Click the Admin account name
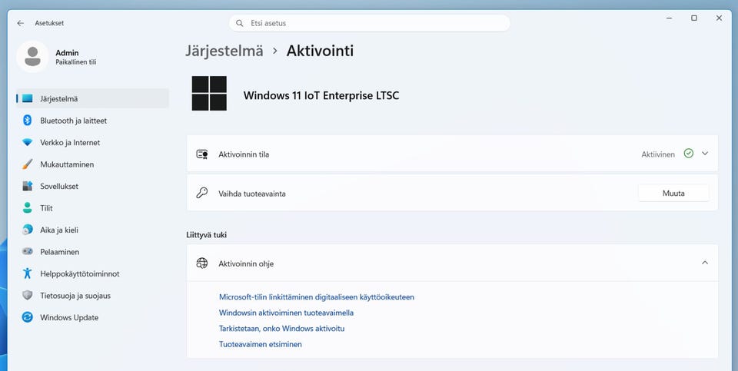Image resolution: width=738 pixels, height=371 pixels. 67,53
